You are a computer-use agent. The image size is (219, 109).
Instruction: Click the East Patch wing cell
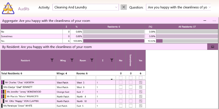(x=66, y=106)
